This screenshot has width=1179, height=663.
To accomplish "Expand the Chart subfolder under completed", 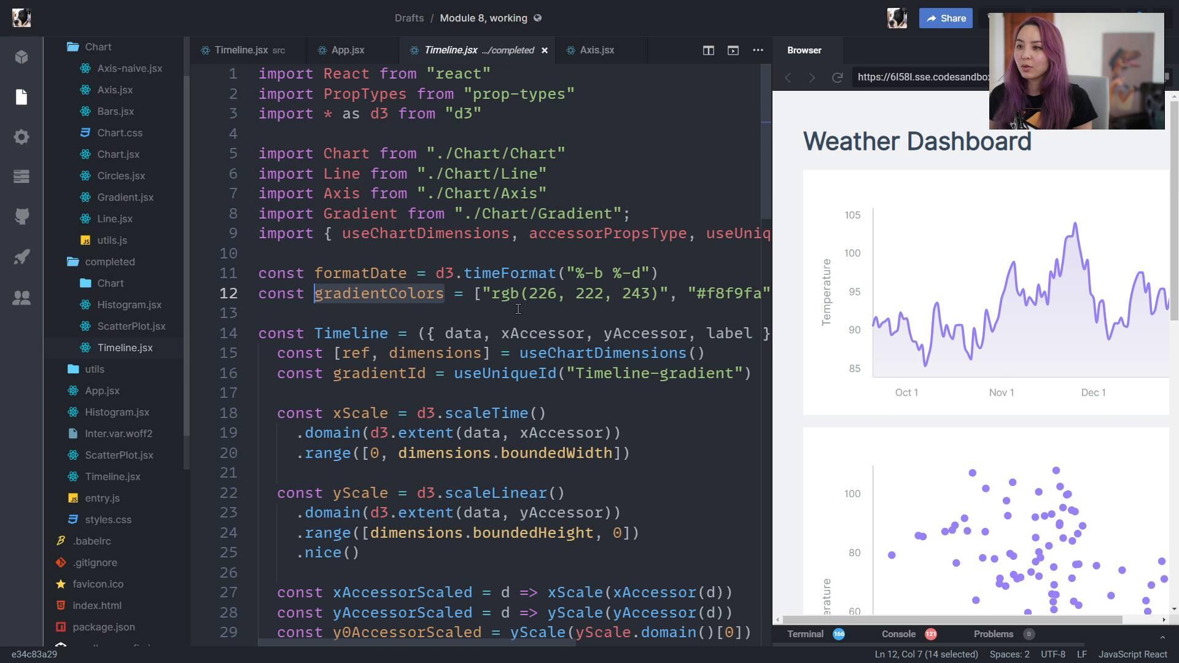I will 110,283.
